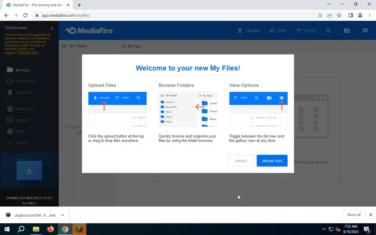Open HELP in sidebar
This screenshot has width=376, height=235.
click(x=15, y=131)
